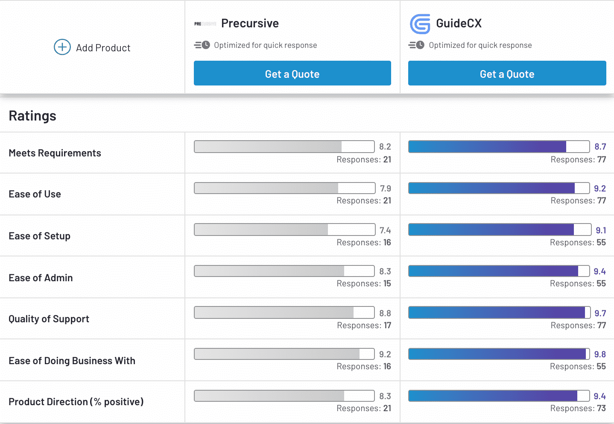Click Precursive Ease of Admin Responses: 15
The width and height of the screenshot is (614, 424).
click(364, 283)
